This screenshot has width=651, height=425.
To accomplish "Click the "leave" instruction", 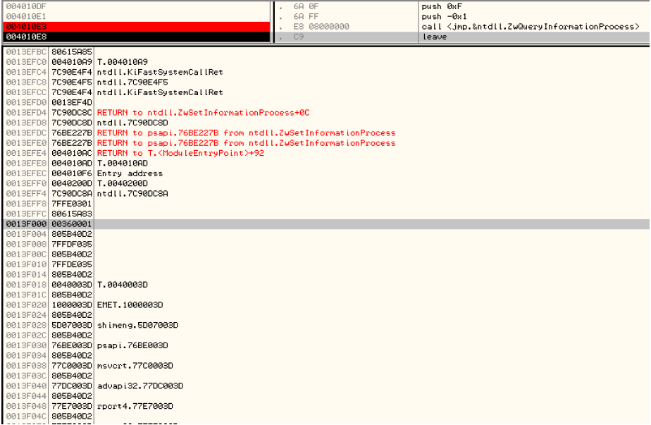I will (434, 37).
